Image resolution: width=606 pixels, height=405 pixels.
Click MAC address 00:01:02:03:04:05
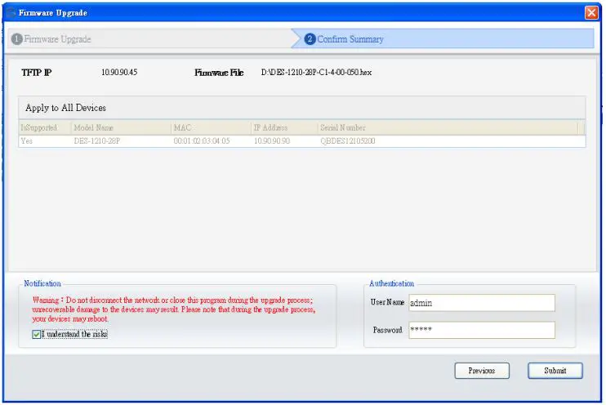pos(202,141)
